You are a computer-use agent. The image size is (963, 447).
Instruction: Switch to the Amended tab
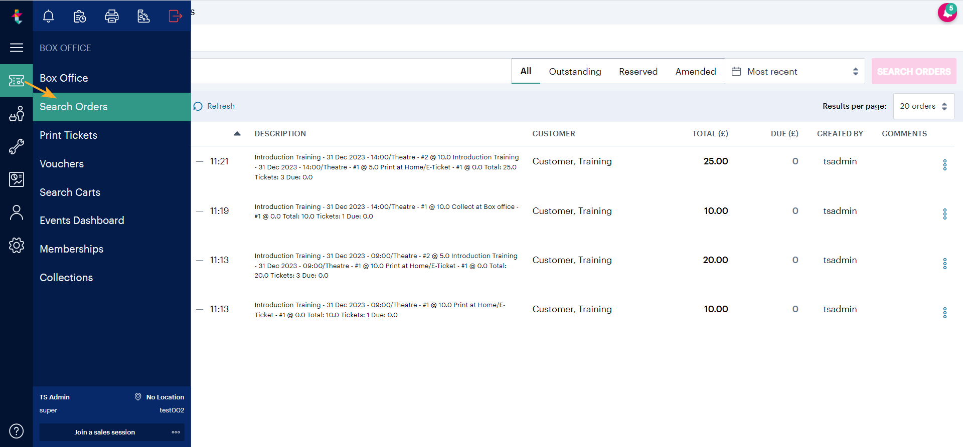pyautogui.click(x=696, y=71)
